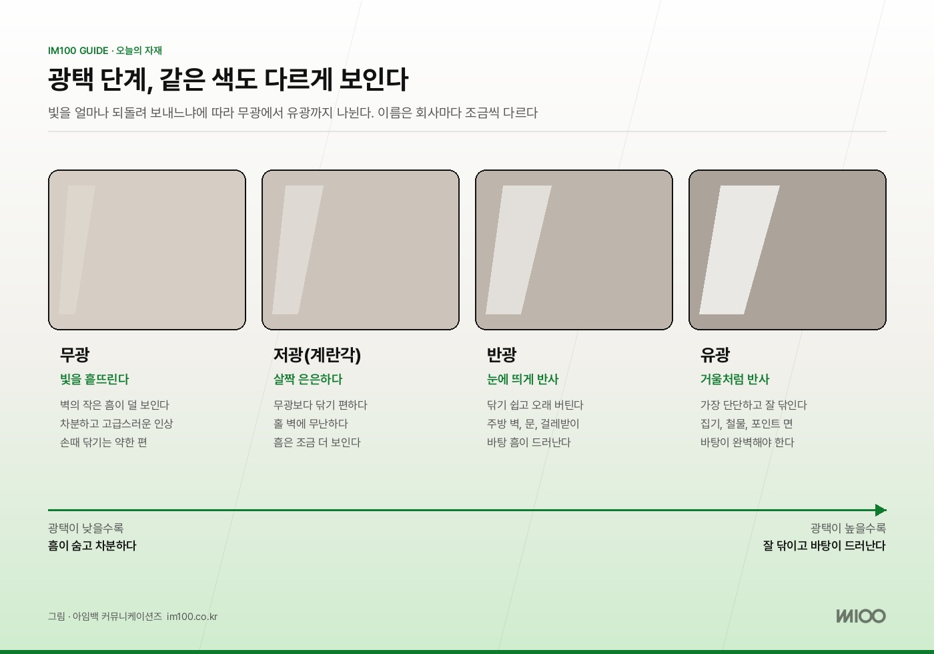Click the IM100 logo at bottom right
Image resolution: width=934 pixels, height=654 pixels.
pyautogui.click(x=861, y=616)
